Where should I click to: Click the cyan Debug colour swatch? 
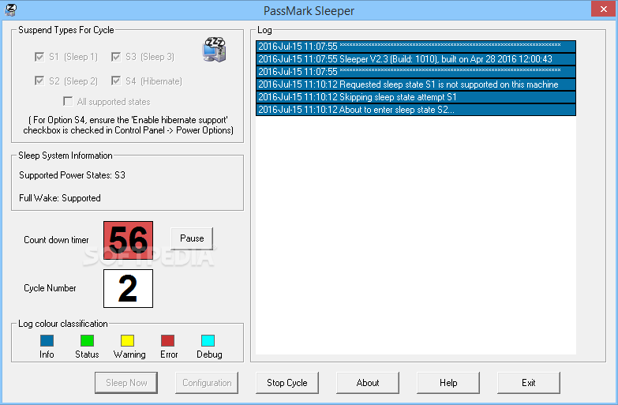208,340
